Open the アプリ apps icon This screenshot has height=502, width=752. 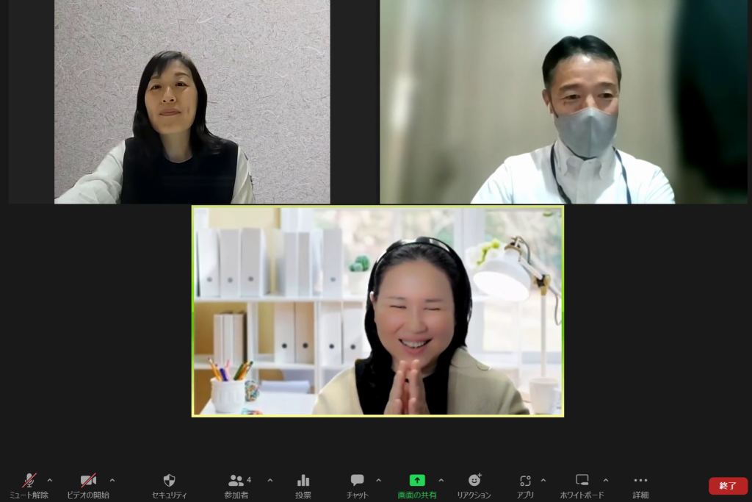[x=525, y=481]
